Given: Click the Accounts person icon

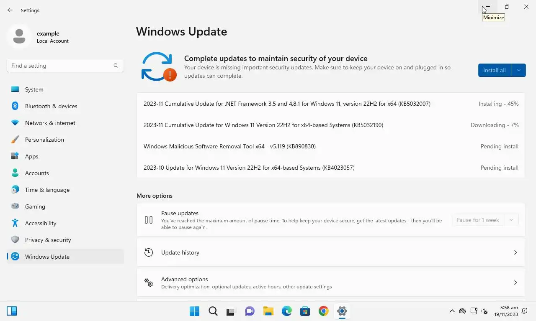Looking at the screenshot, I should (x=15, y=173).
